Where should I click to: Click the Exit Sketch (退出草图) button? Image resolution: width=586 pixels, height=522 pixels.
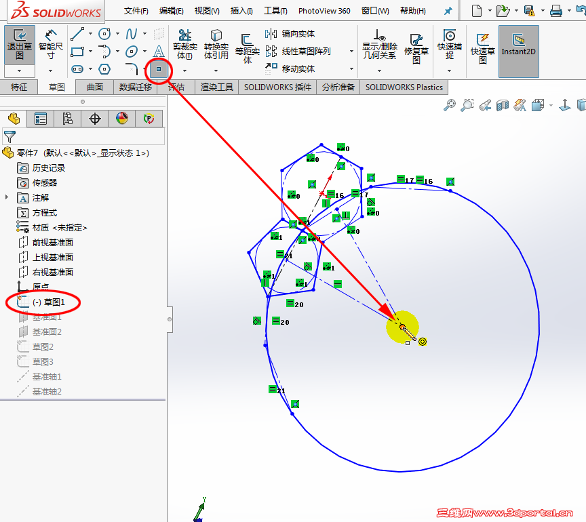tap(20, 45)
